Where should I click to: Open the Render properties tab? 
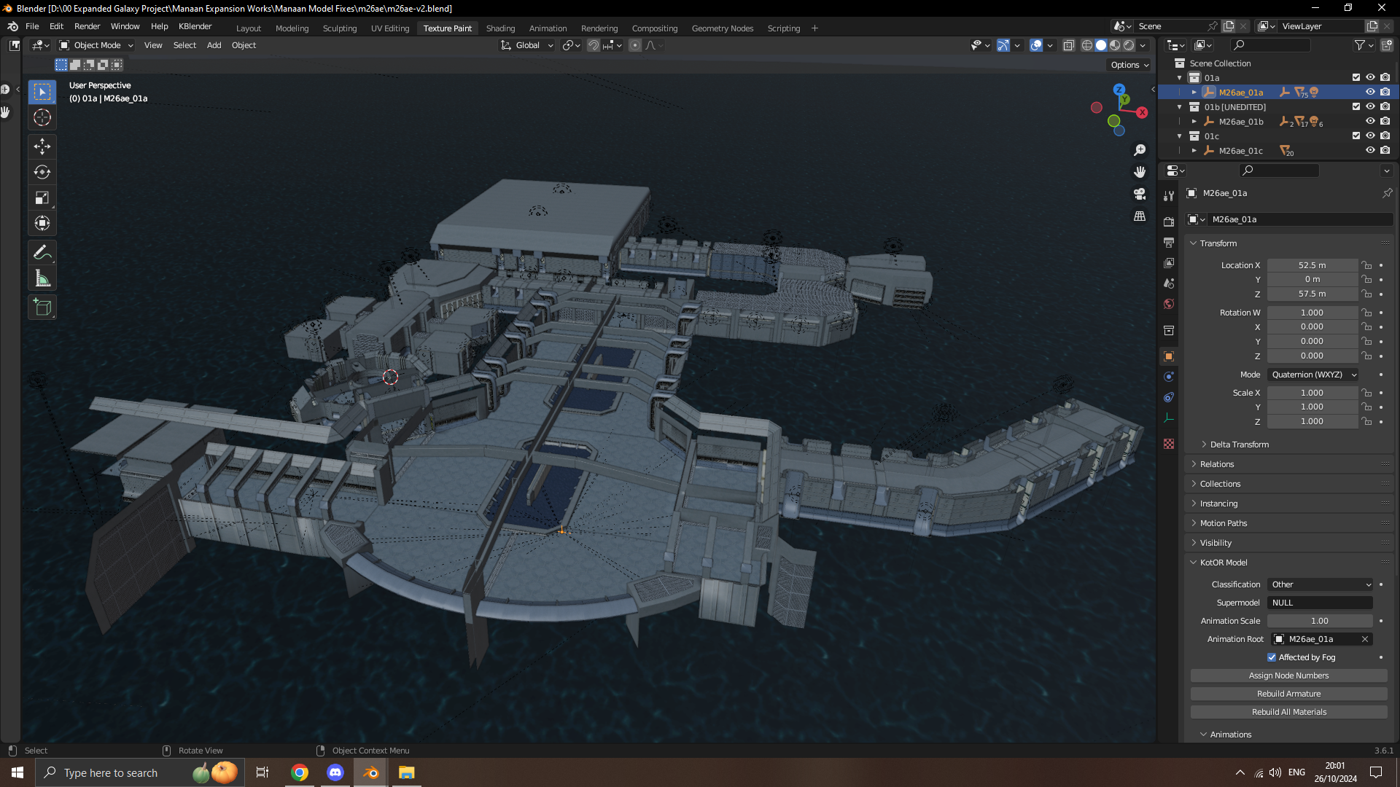[x=1169, y=222]
